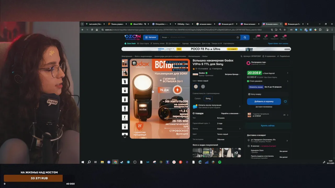Screen dimensions: 335x188
Task: Expand Оплата после получения info
Action: [217, 106]
